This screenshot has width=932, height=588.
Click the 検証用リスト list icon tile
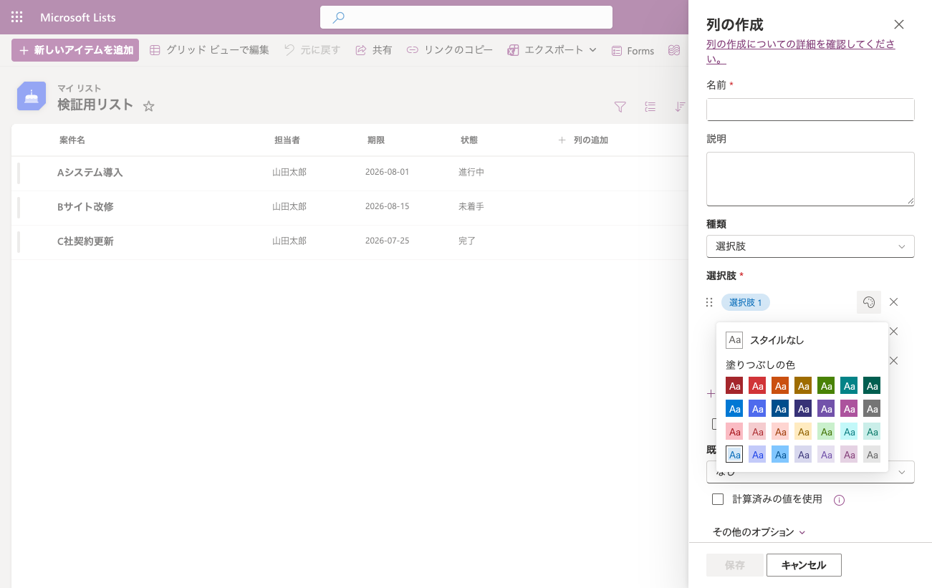click(x=32, y=96)
